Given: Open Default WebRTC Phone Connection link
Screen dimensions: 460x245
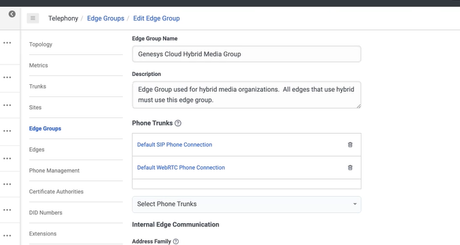Looking at the screenshot, I should pos(181,168).
